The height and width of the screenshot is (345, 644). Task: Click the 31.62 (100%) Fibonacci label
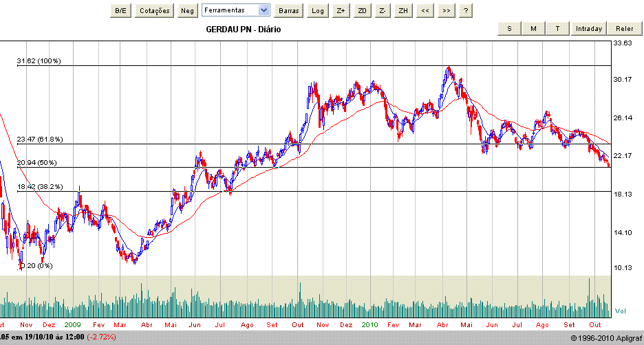[39, 60]
